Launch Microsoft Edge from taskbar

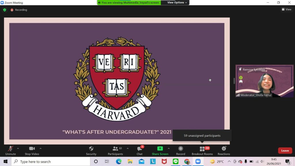(x=118, y=161)
